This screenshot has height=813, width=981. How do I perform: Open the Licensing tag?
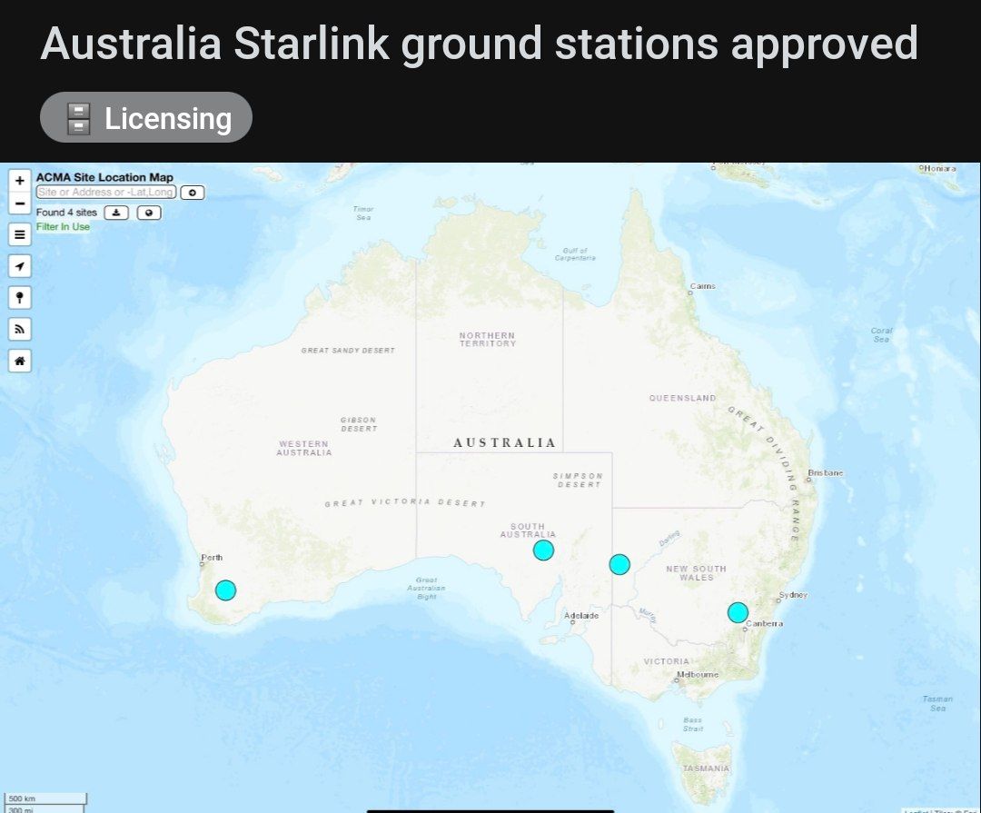[x=146, y=118]
